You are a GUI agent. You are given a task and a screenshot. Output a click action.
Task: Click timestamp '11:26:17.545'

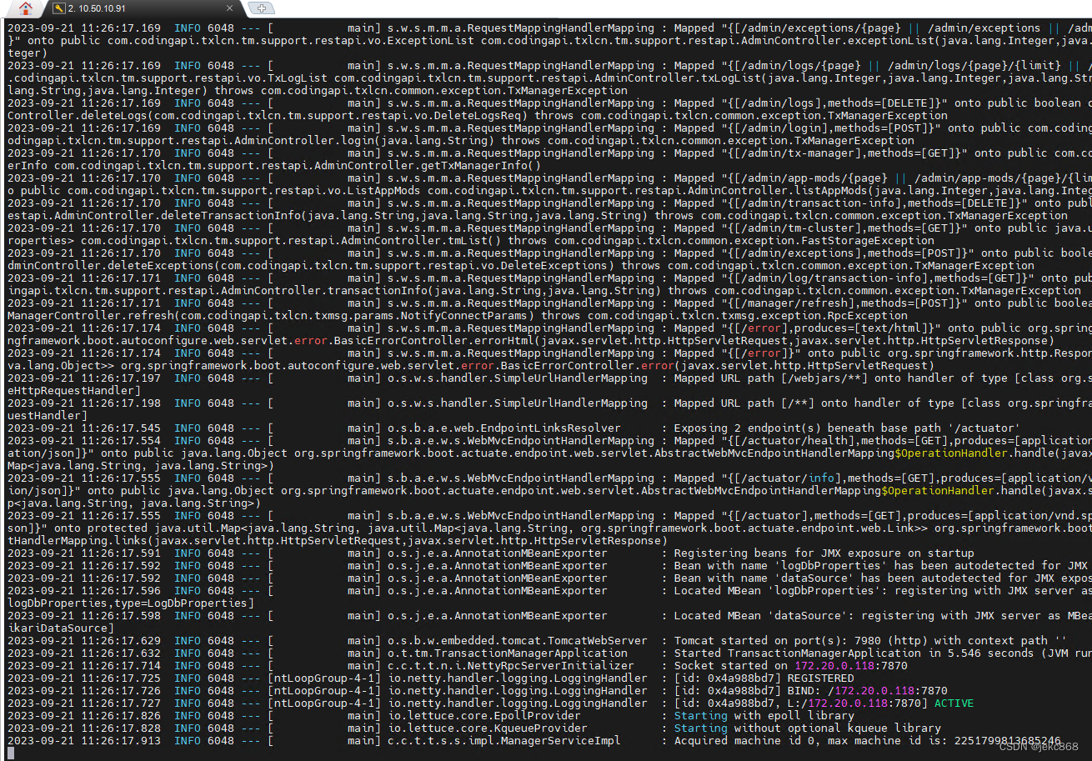pyautogui.click(x=121, y=428)
